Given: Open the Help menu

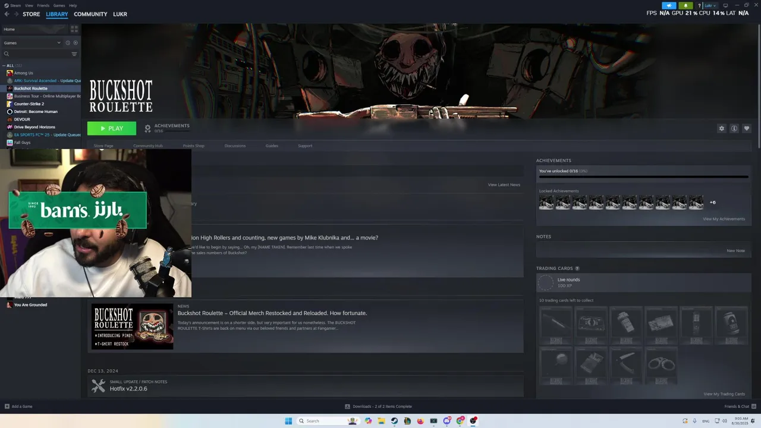Looking at the screenshot, I should coord(73,5).
